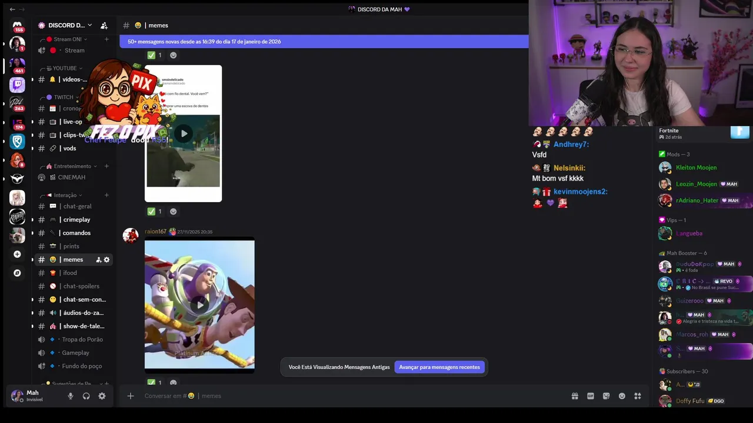Open chat-spoilers channel
Image resolution: width=753 pixels, height=423 pixels.
[x=72, y=286]
